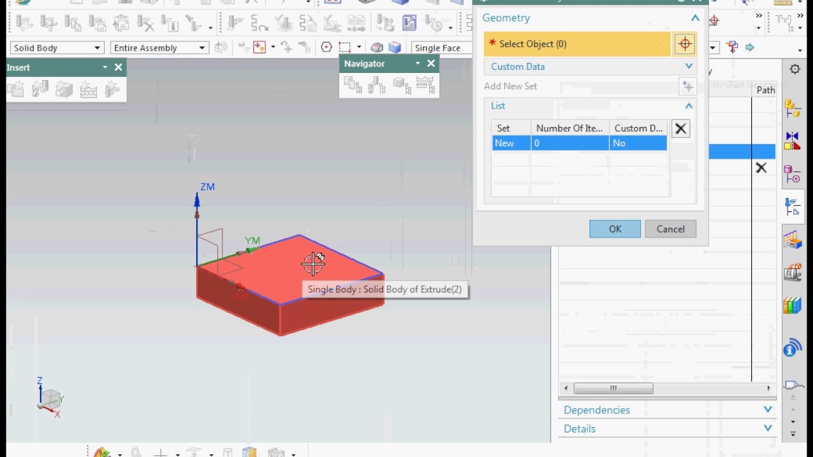Collapse the List section
Screen dimensions: 813x457
[x=689, y=105]
